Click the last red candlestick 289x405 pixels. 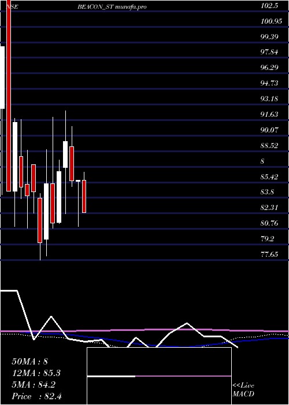point(84,197)
